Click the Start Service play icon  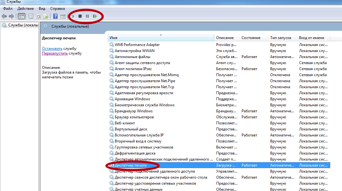[x=73, y=16]
